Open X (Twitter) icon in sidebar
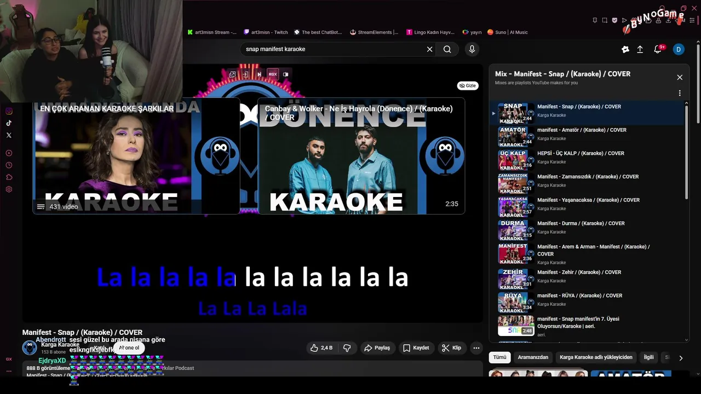Screen dimensions: 701x394 pos(9,135)
